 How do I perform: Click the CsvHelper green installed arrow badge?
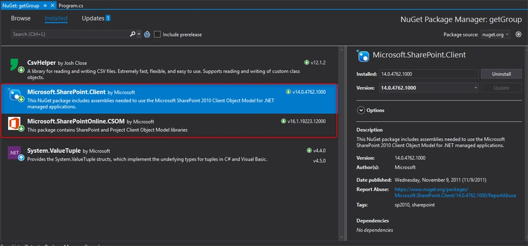click(x=21, y=70)
